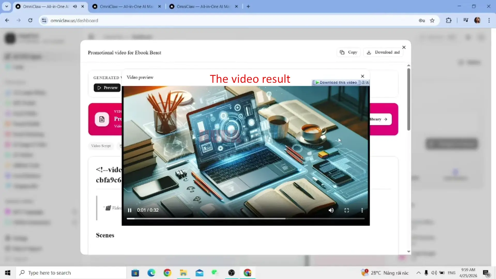Enter fullscreen for the video preview
496x279 pixels.
pyautogui.click(x=347, y=210)
